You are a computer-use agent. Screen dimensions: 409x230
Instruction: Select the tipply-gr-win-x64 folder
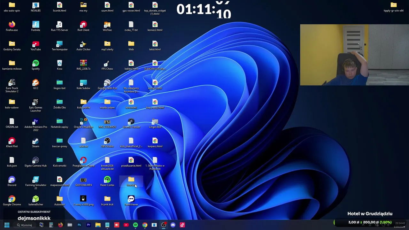393,7
